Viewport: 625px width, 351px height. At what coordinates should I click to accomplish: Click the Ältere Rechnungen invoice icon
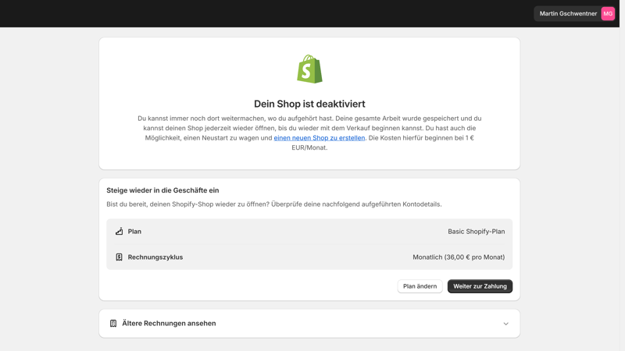(113, 323)
